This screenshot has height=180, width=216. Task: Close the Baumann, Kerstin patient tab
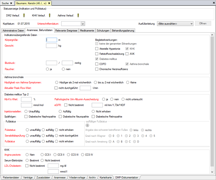49,3
